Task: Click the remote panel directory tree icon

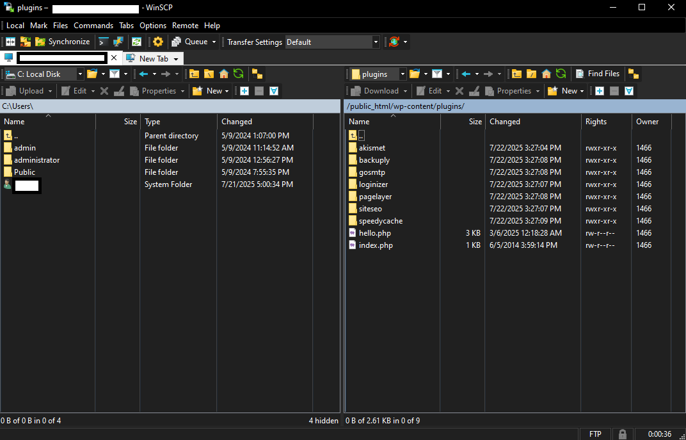Action: click(634, 74)
